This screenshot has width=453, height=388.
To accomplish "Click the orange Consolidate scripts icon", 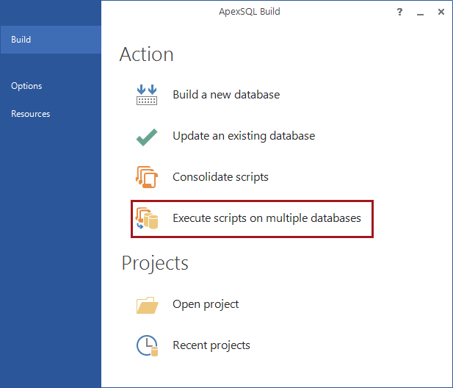I will pos(147,177).
